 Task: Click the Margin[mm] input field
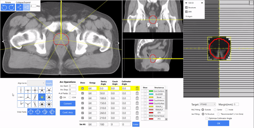click(x=236, y=104)
